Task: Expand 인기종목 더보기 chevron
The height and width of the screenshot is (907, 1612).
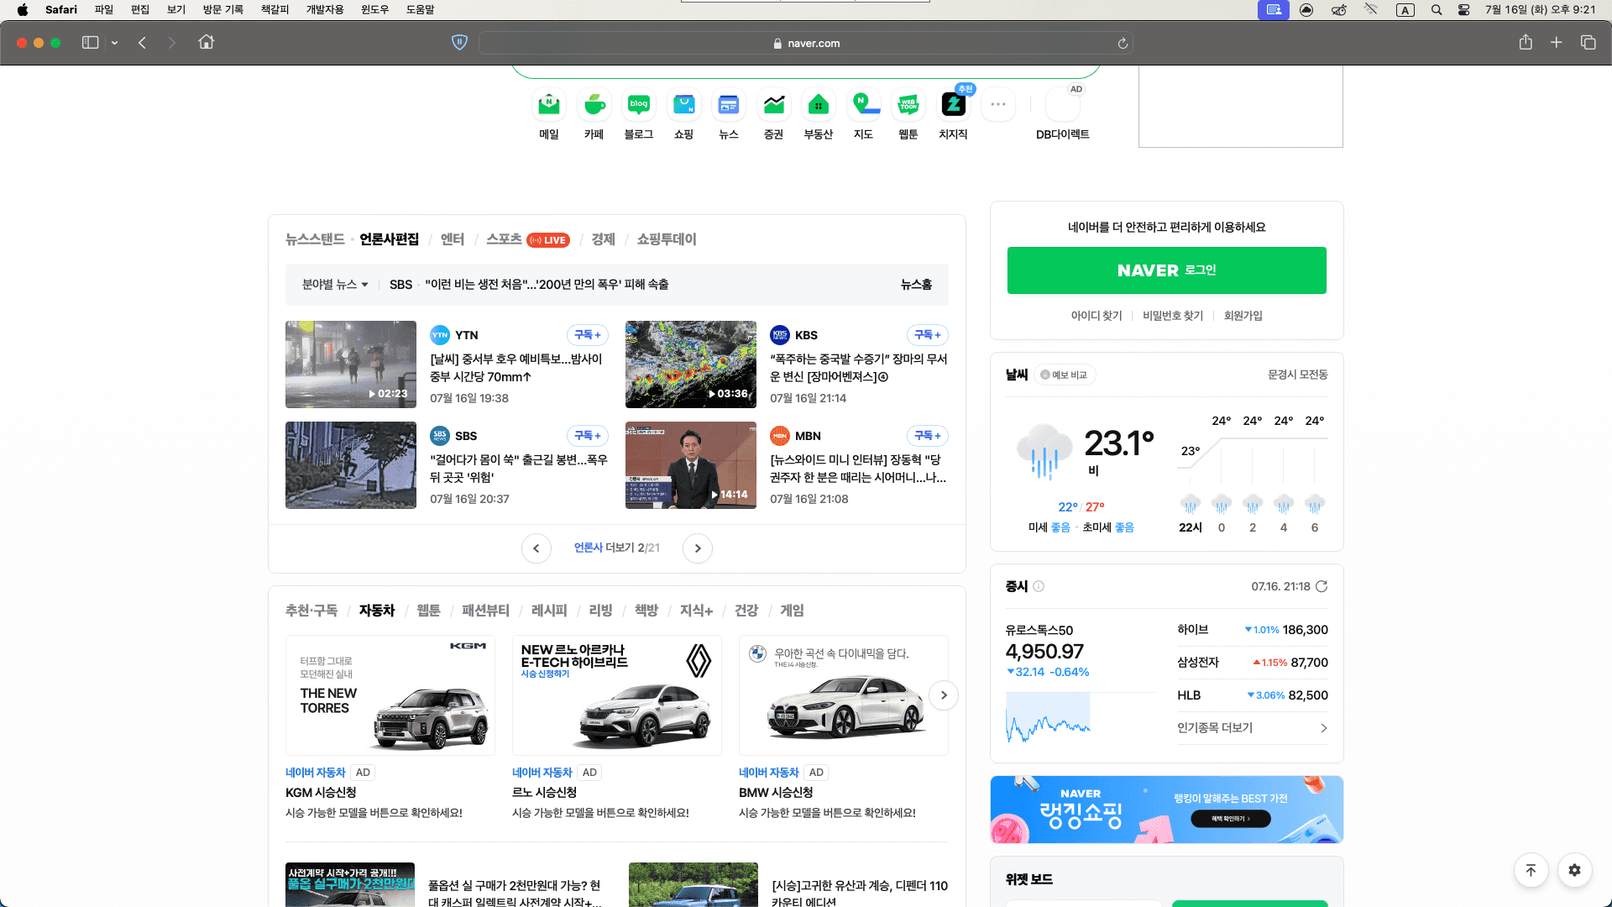Action: [x=1323, y=728]
